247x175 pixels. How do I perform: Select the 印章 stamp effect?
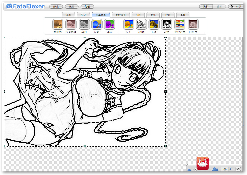[166, 24]
